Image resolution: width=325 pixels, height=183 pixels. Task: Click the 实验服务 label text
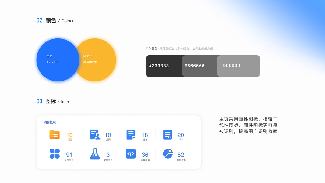pos(108,160)
